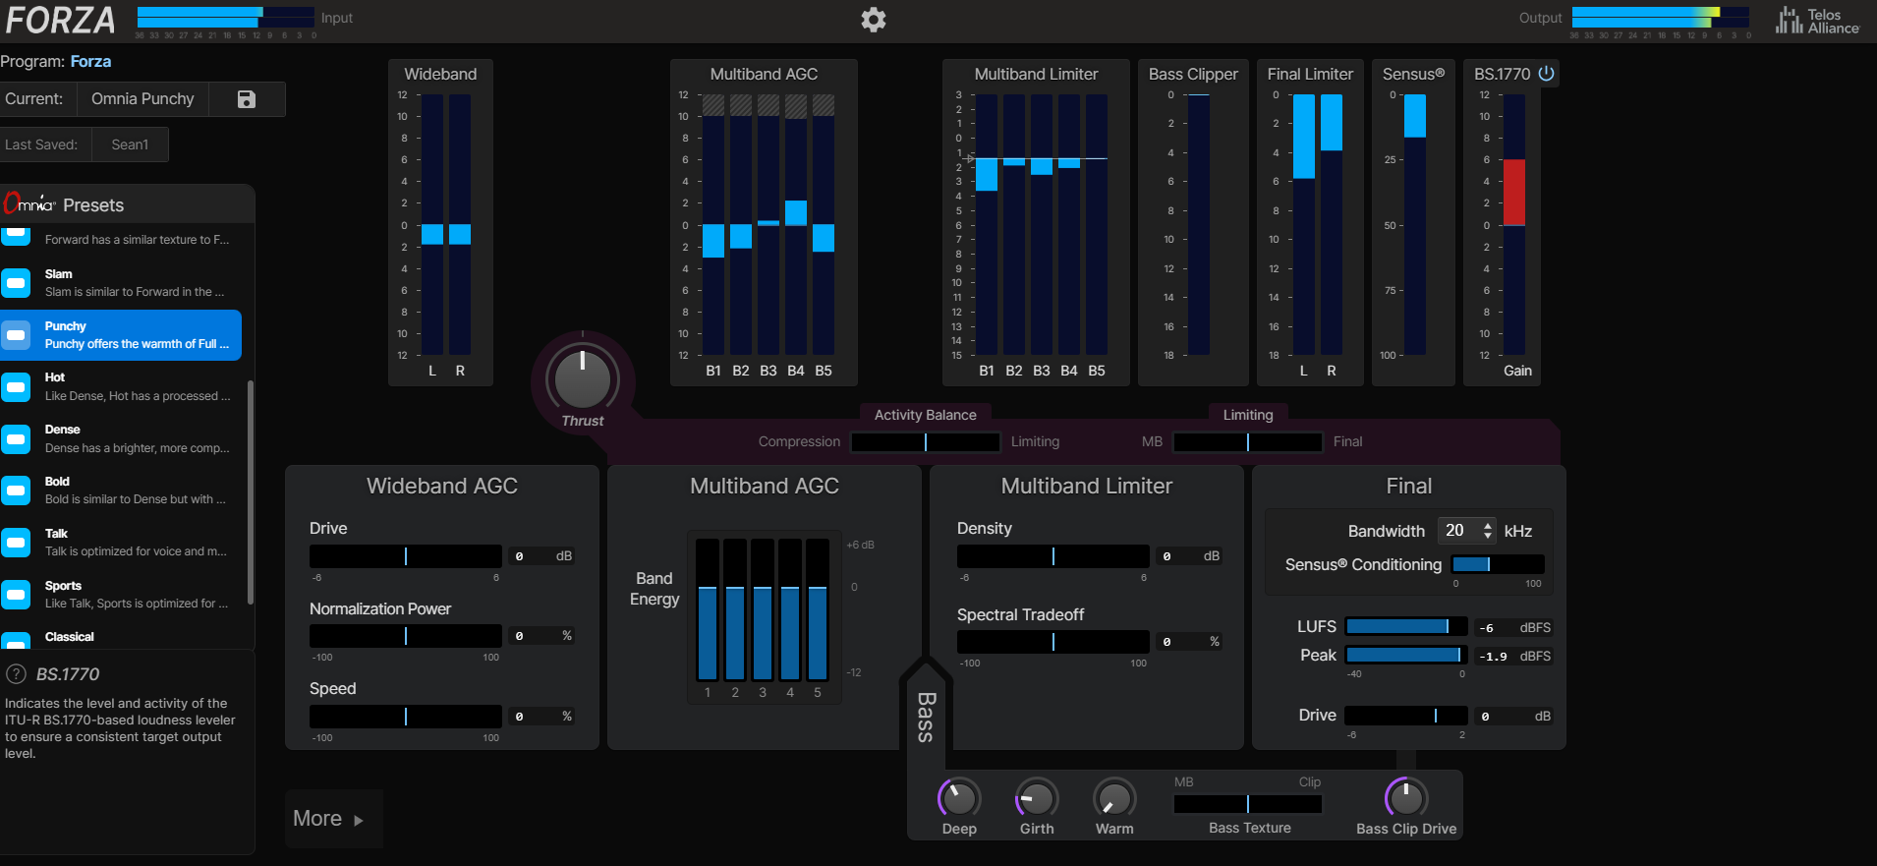Click the Activity Balance tab label
Viewport: 1877px width, 866px height.
926,415
